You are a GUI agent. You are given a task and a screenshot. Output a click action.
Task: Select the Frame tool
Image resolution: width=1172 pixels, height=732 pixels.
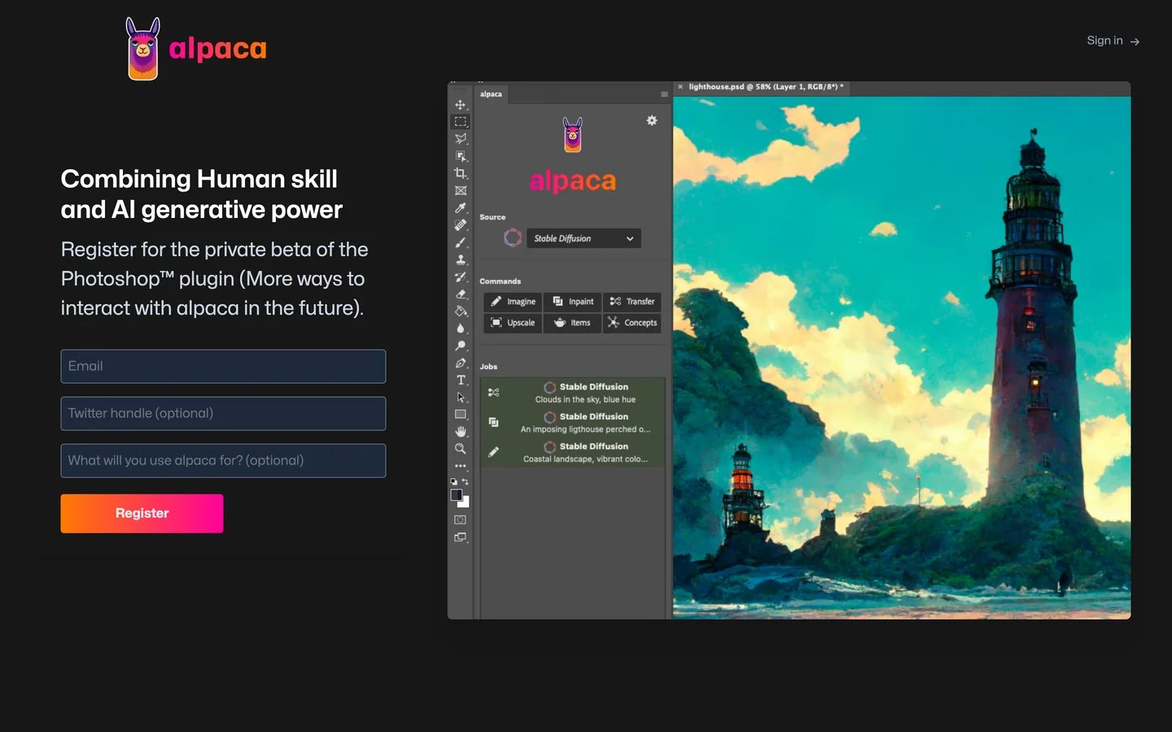pos(461,191)
